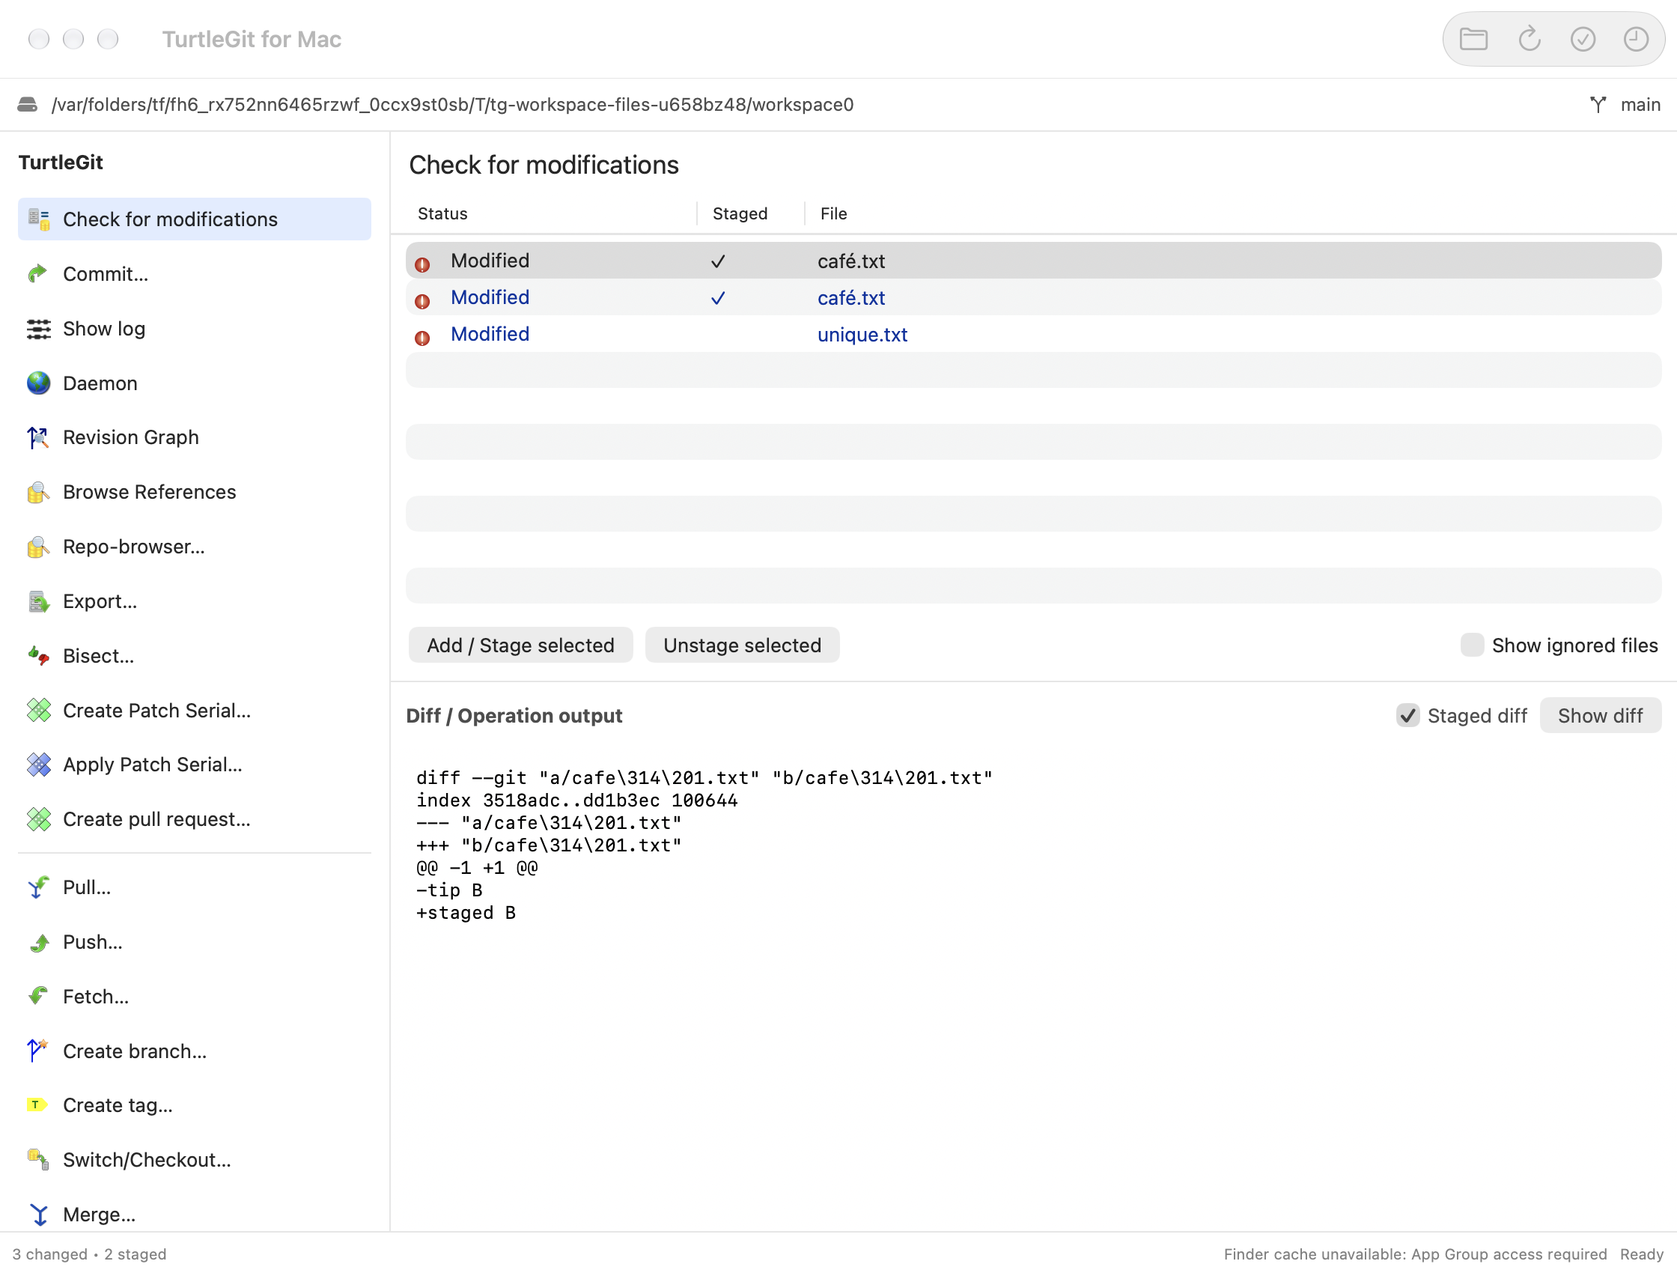1677x1276 pixels.
Task: Click the checkmark circle toolbar icon
Action: (x=1582, y=39)
